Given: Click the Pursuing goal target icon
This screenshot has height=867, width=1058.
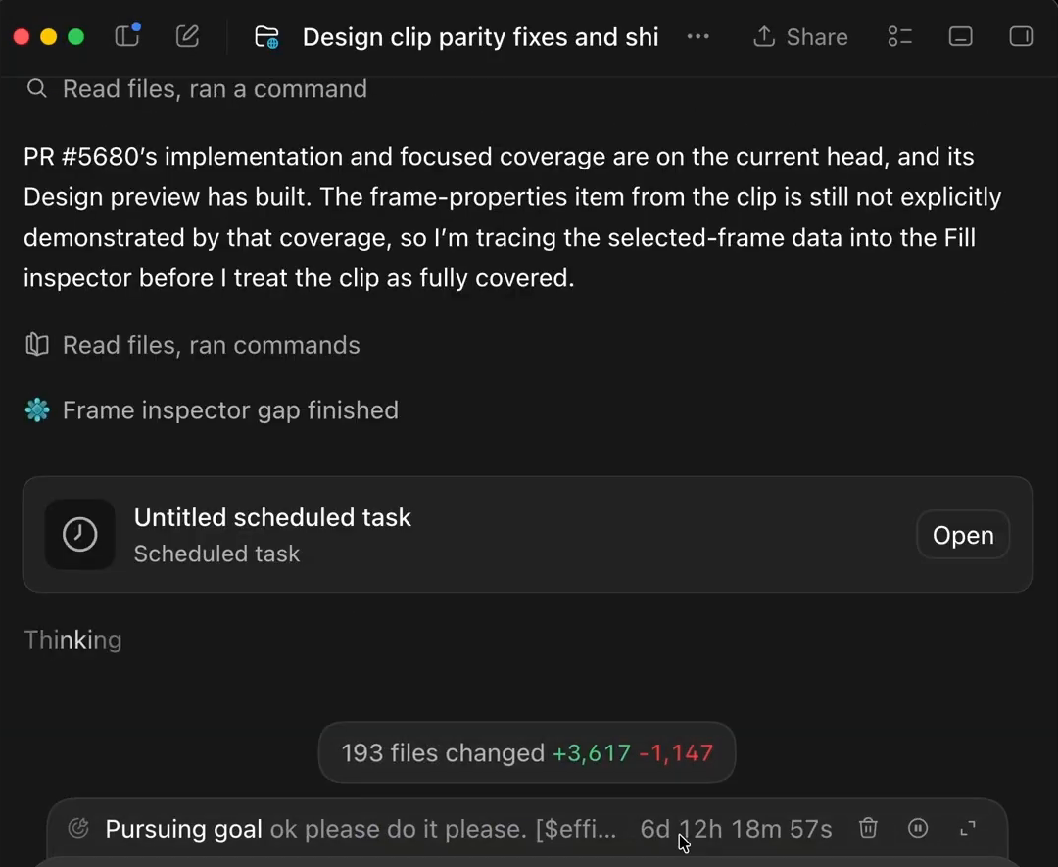Looking at the screenshot, I should click(x=79, y=828).
